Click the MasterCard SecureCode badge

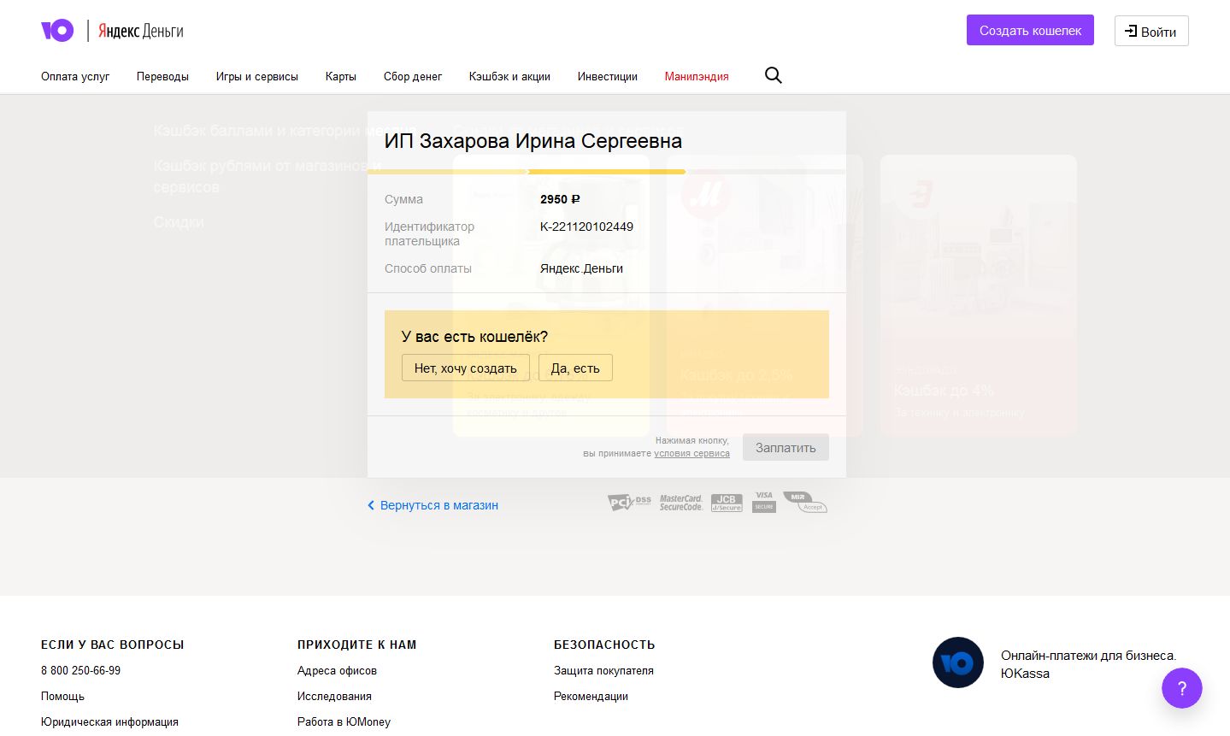[x=681, y=503]
